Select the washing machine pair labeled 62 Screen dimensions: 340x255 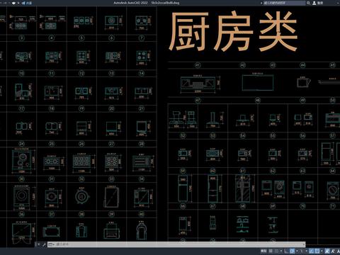coord(273,189)
